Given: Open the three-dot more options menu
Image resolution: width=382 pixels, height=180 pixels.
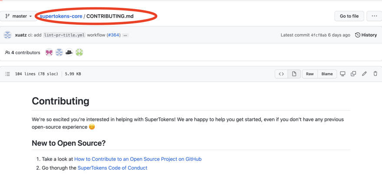Looking at the screenshot, I should pyautogui.click(x=375, y=16).
